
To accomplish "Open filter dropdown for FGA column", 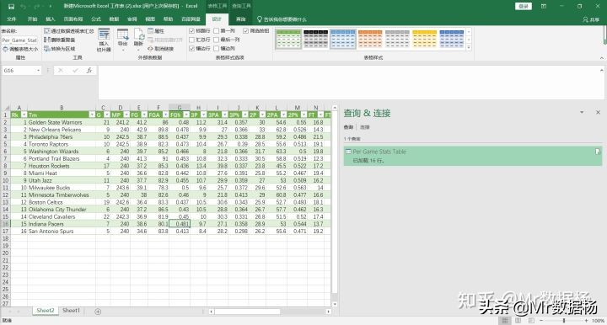I will click(166, 115).
